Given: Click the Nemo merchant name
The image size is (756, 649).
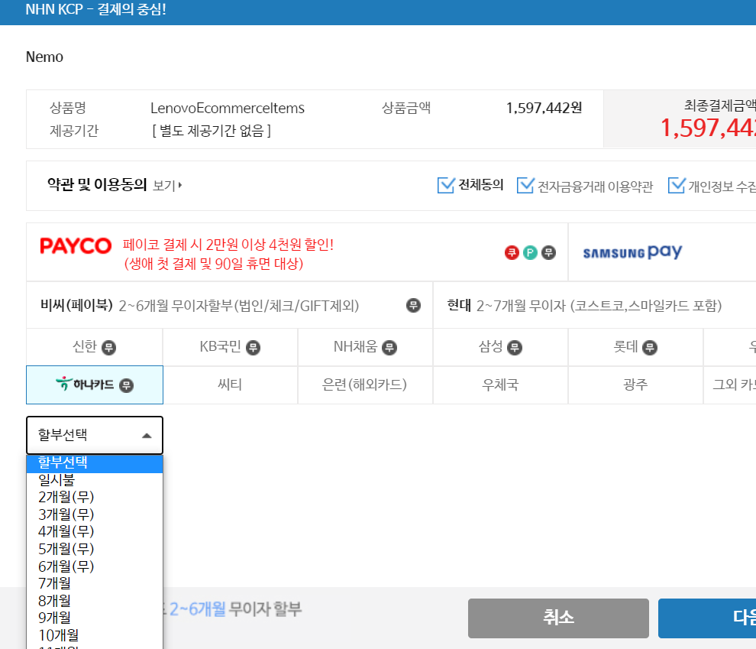Looking at the screenshot, I should coord(44,57).
